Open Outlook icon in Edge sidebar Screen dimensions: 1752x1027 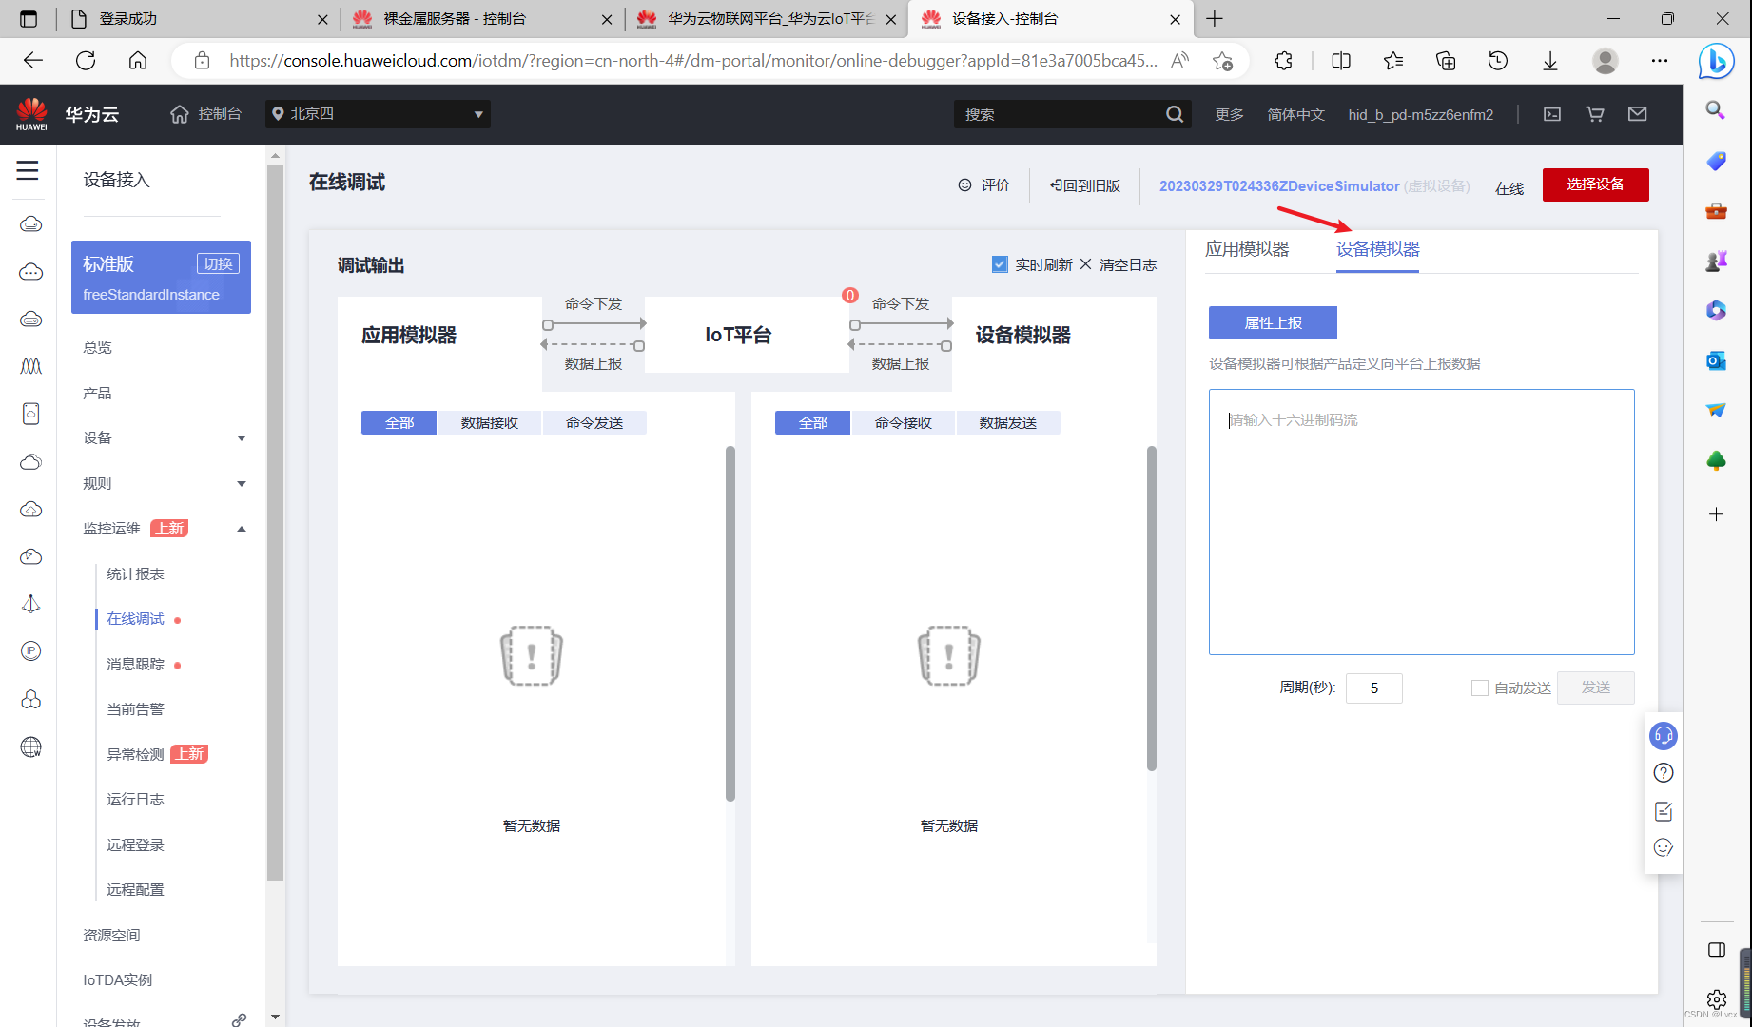[1716, 360]
